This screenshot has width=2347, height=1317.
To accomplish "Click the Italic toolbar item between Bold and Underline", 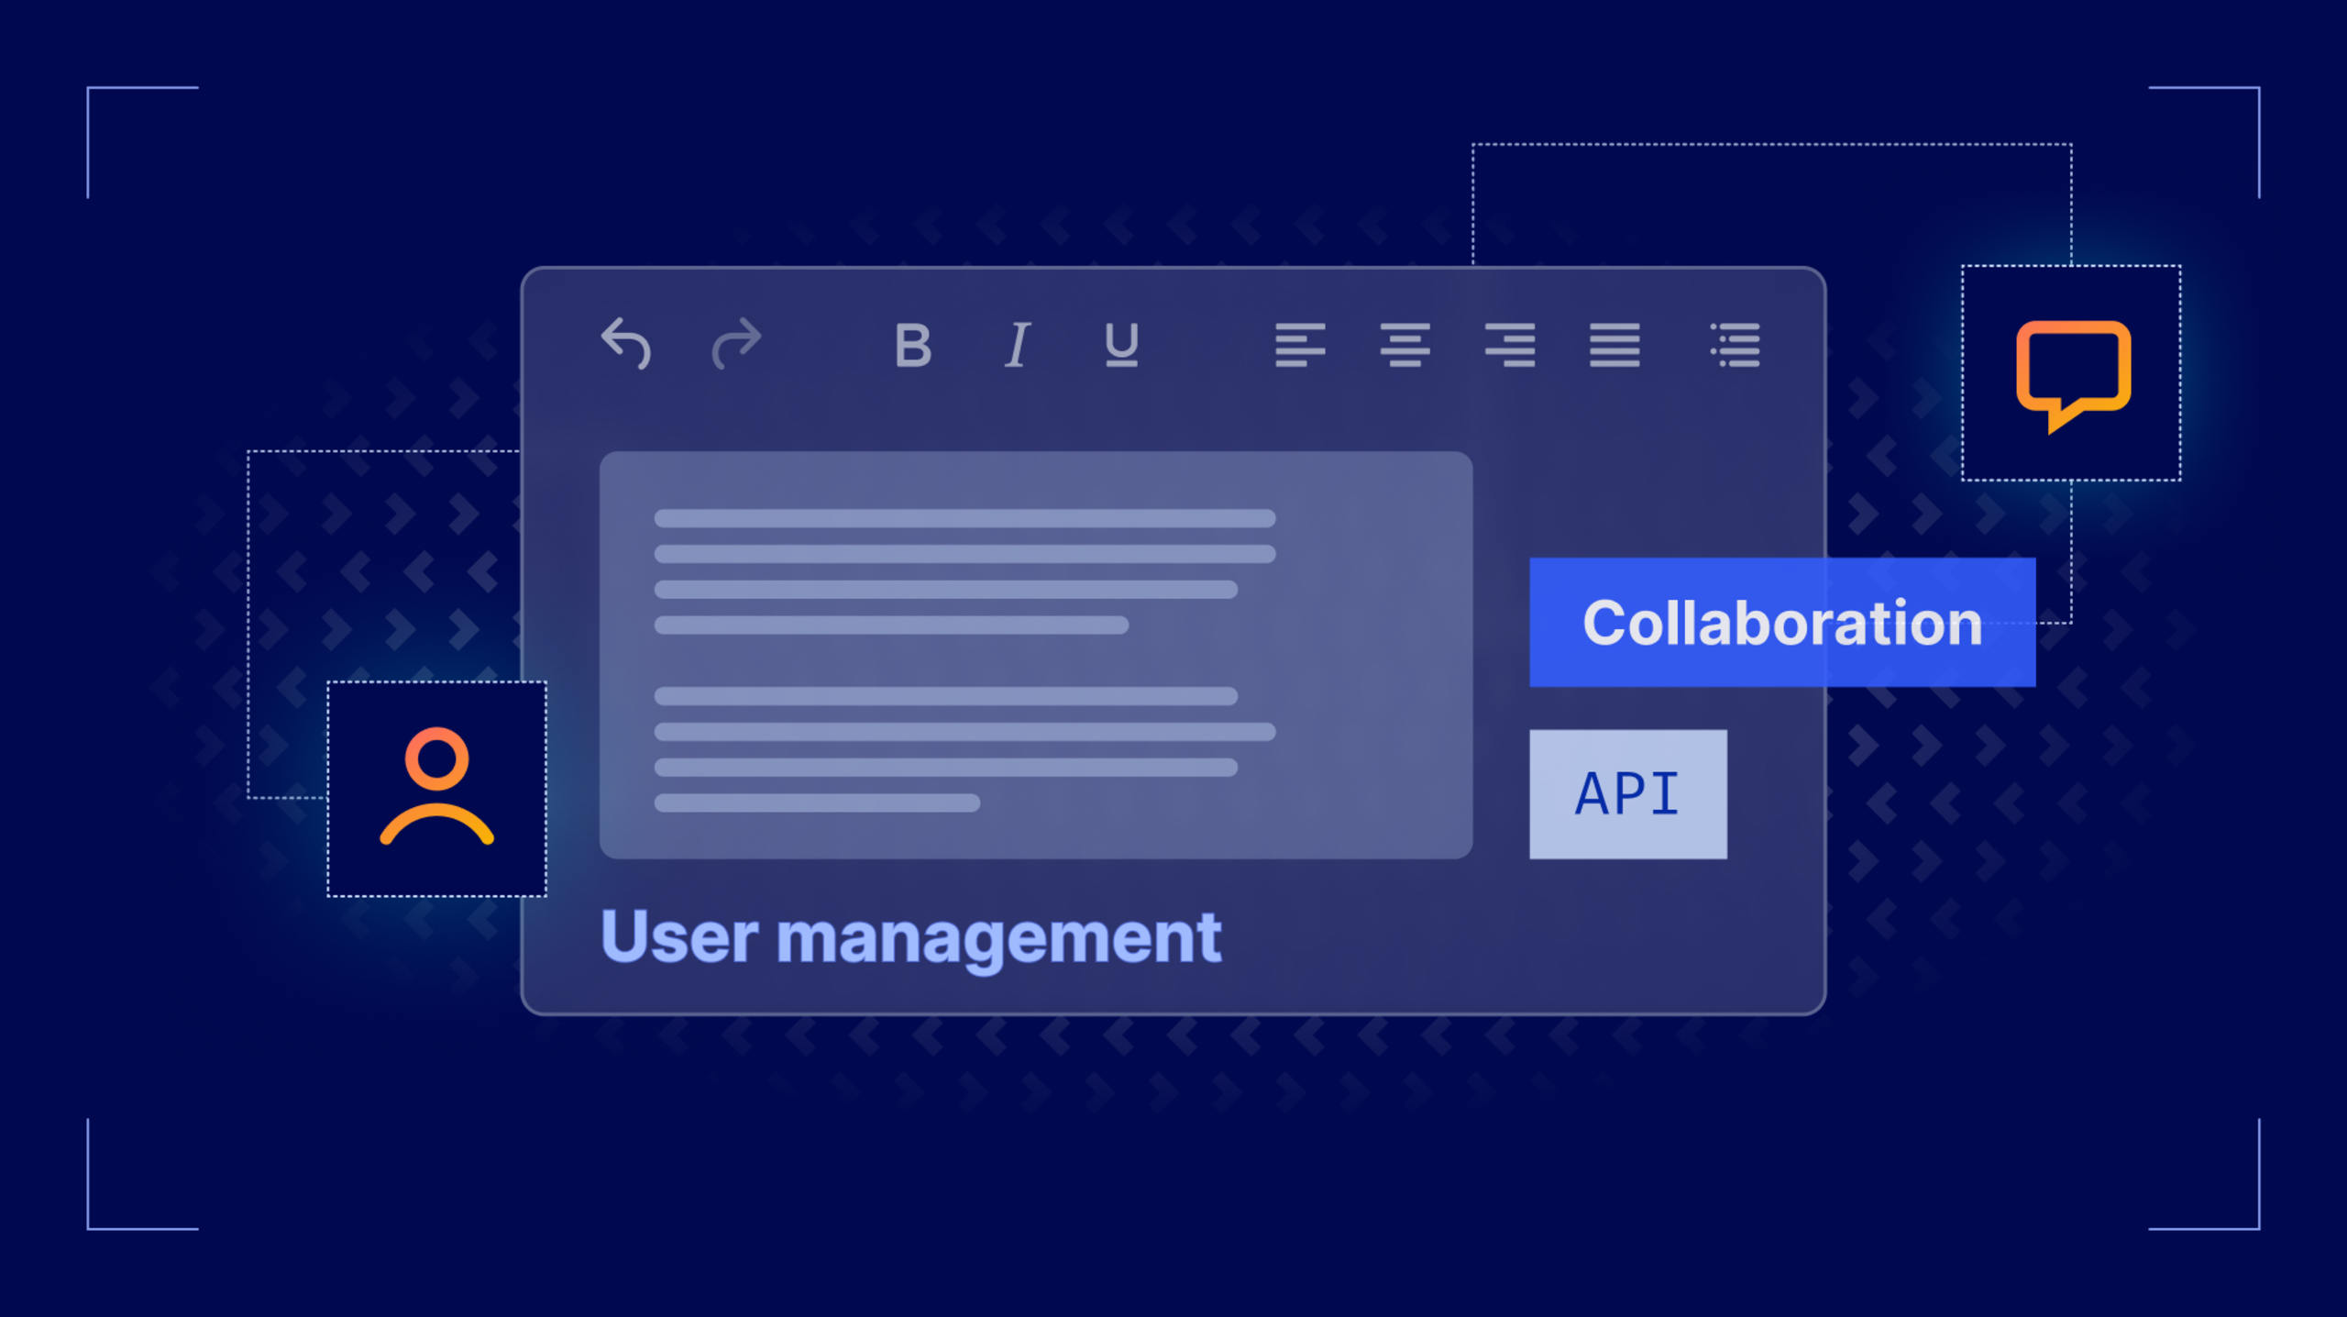I will point(1016,347).
